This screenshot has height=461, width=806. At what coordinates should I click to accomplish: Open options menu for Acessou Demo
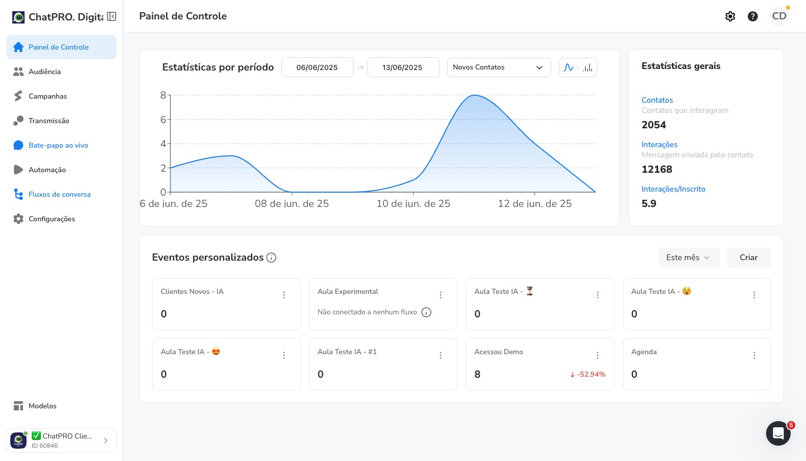click(x=598, y=355)
